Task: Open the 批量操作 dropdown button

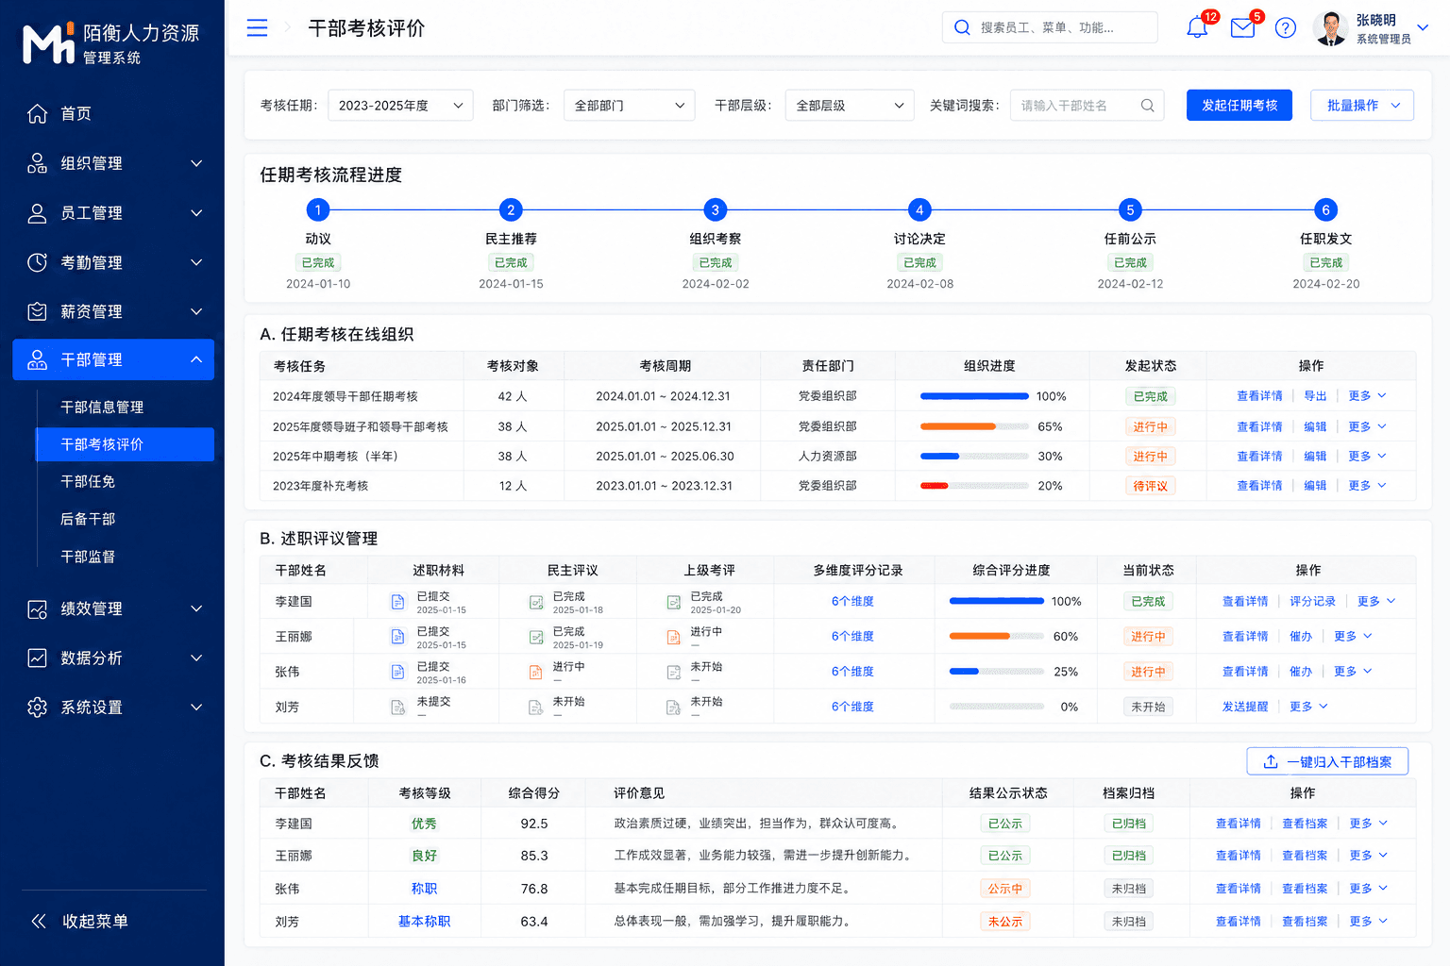Action: pos(1362,106)
